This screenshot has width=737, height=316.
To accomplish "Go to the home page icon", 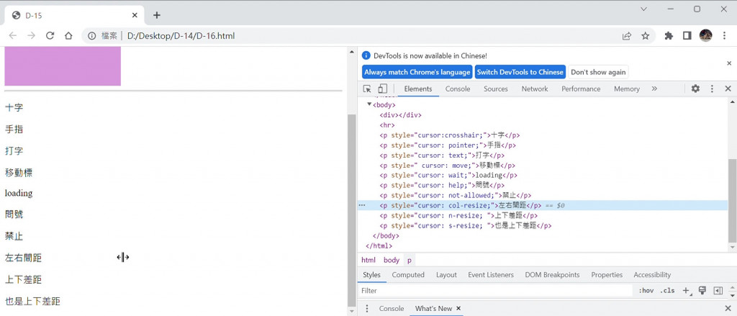I will click(x=68, y=36).
